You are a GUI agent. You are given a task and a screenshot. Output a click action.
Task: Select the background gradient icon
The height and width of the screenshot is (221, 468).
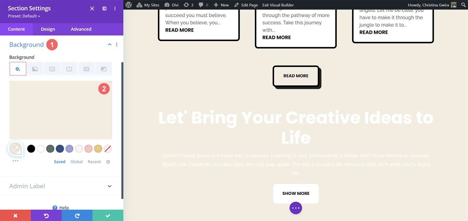pos(35,69)
